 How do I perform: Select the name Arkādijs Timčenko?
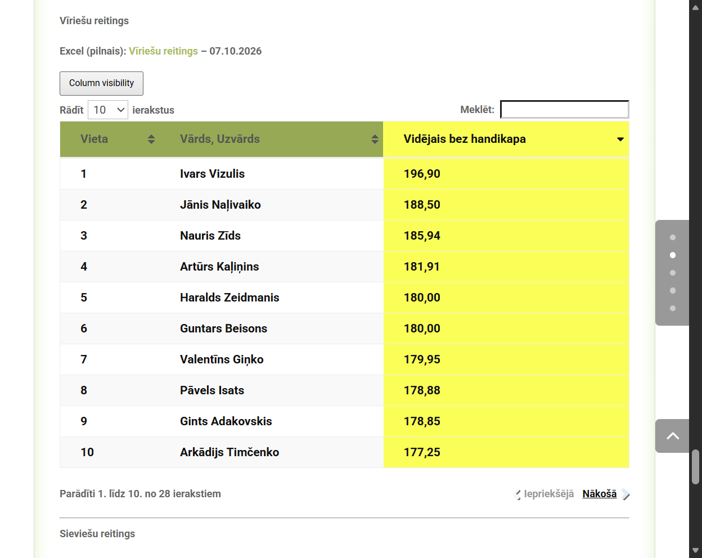point(229,452)
